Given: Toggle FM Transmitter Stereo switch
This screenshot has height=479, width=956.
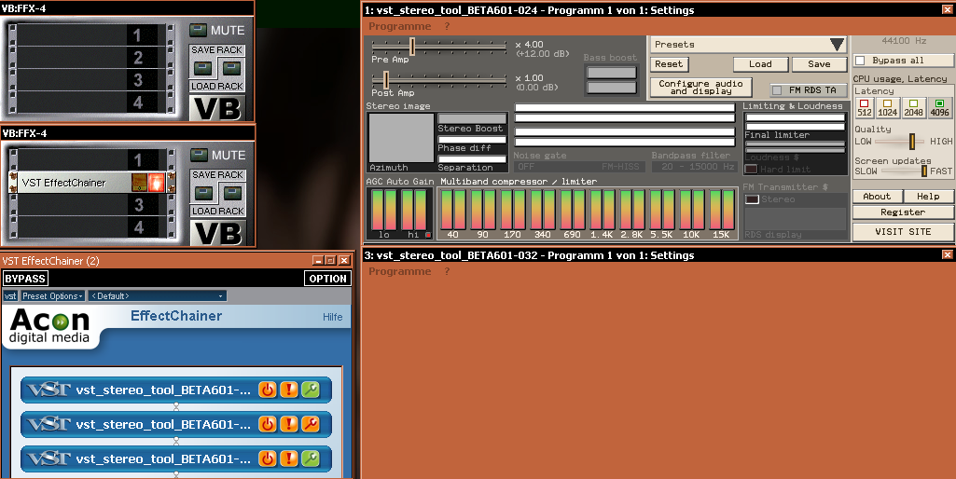Looking at the screenshot, I should 753,199.
